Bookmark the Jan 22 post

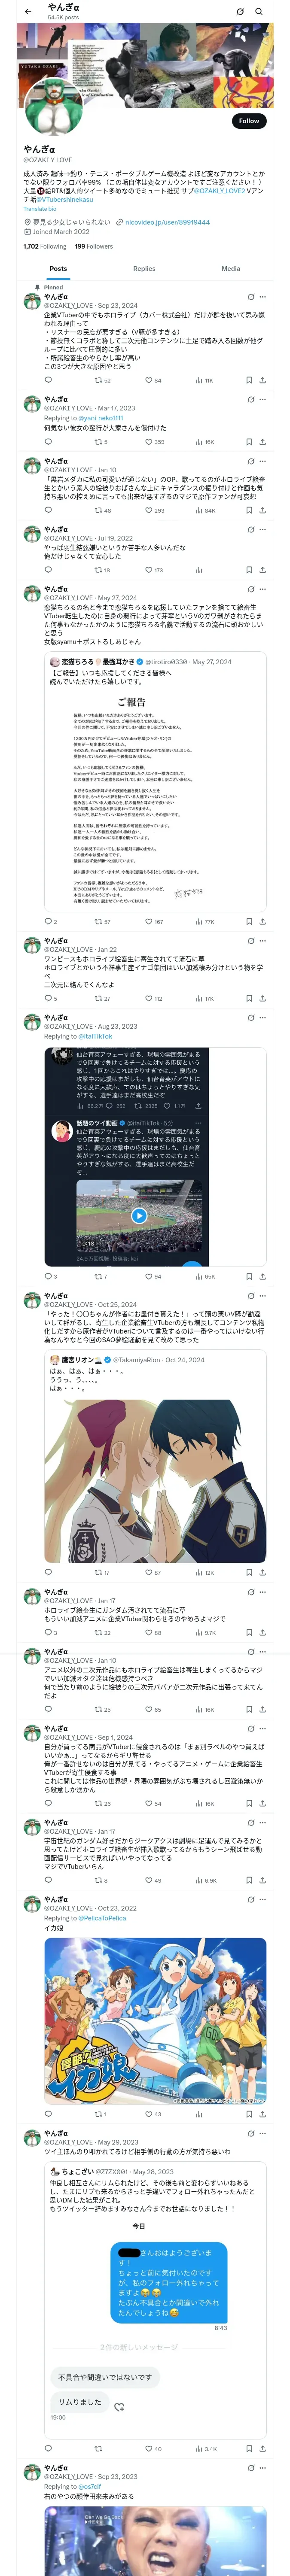(248, 998)
